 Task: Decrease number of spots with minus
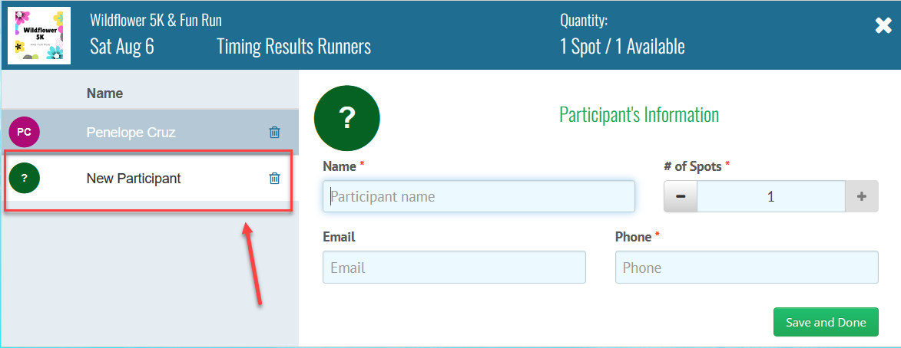681,196
